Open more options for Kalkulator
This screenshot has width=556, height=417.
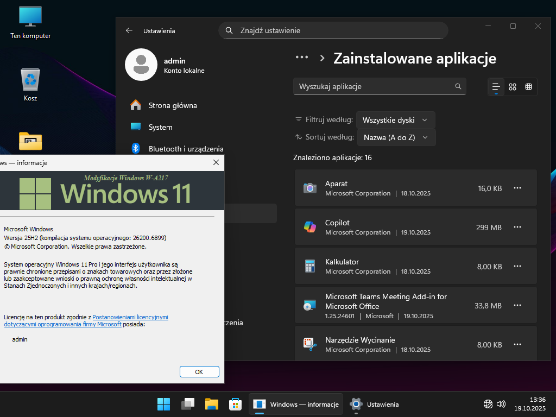[x=517, y=267]
